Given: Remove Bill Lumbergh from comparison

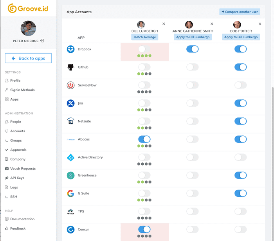Looking at the screenshot, I should (x=164, y=24).
